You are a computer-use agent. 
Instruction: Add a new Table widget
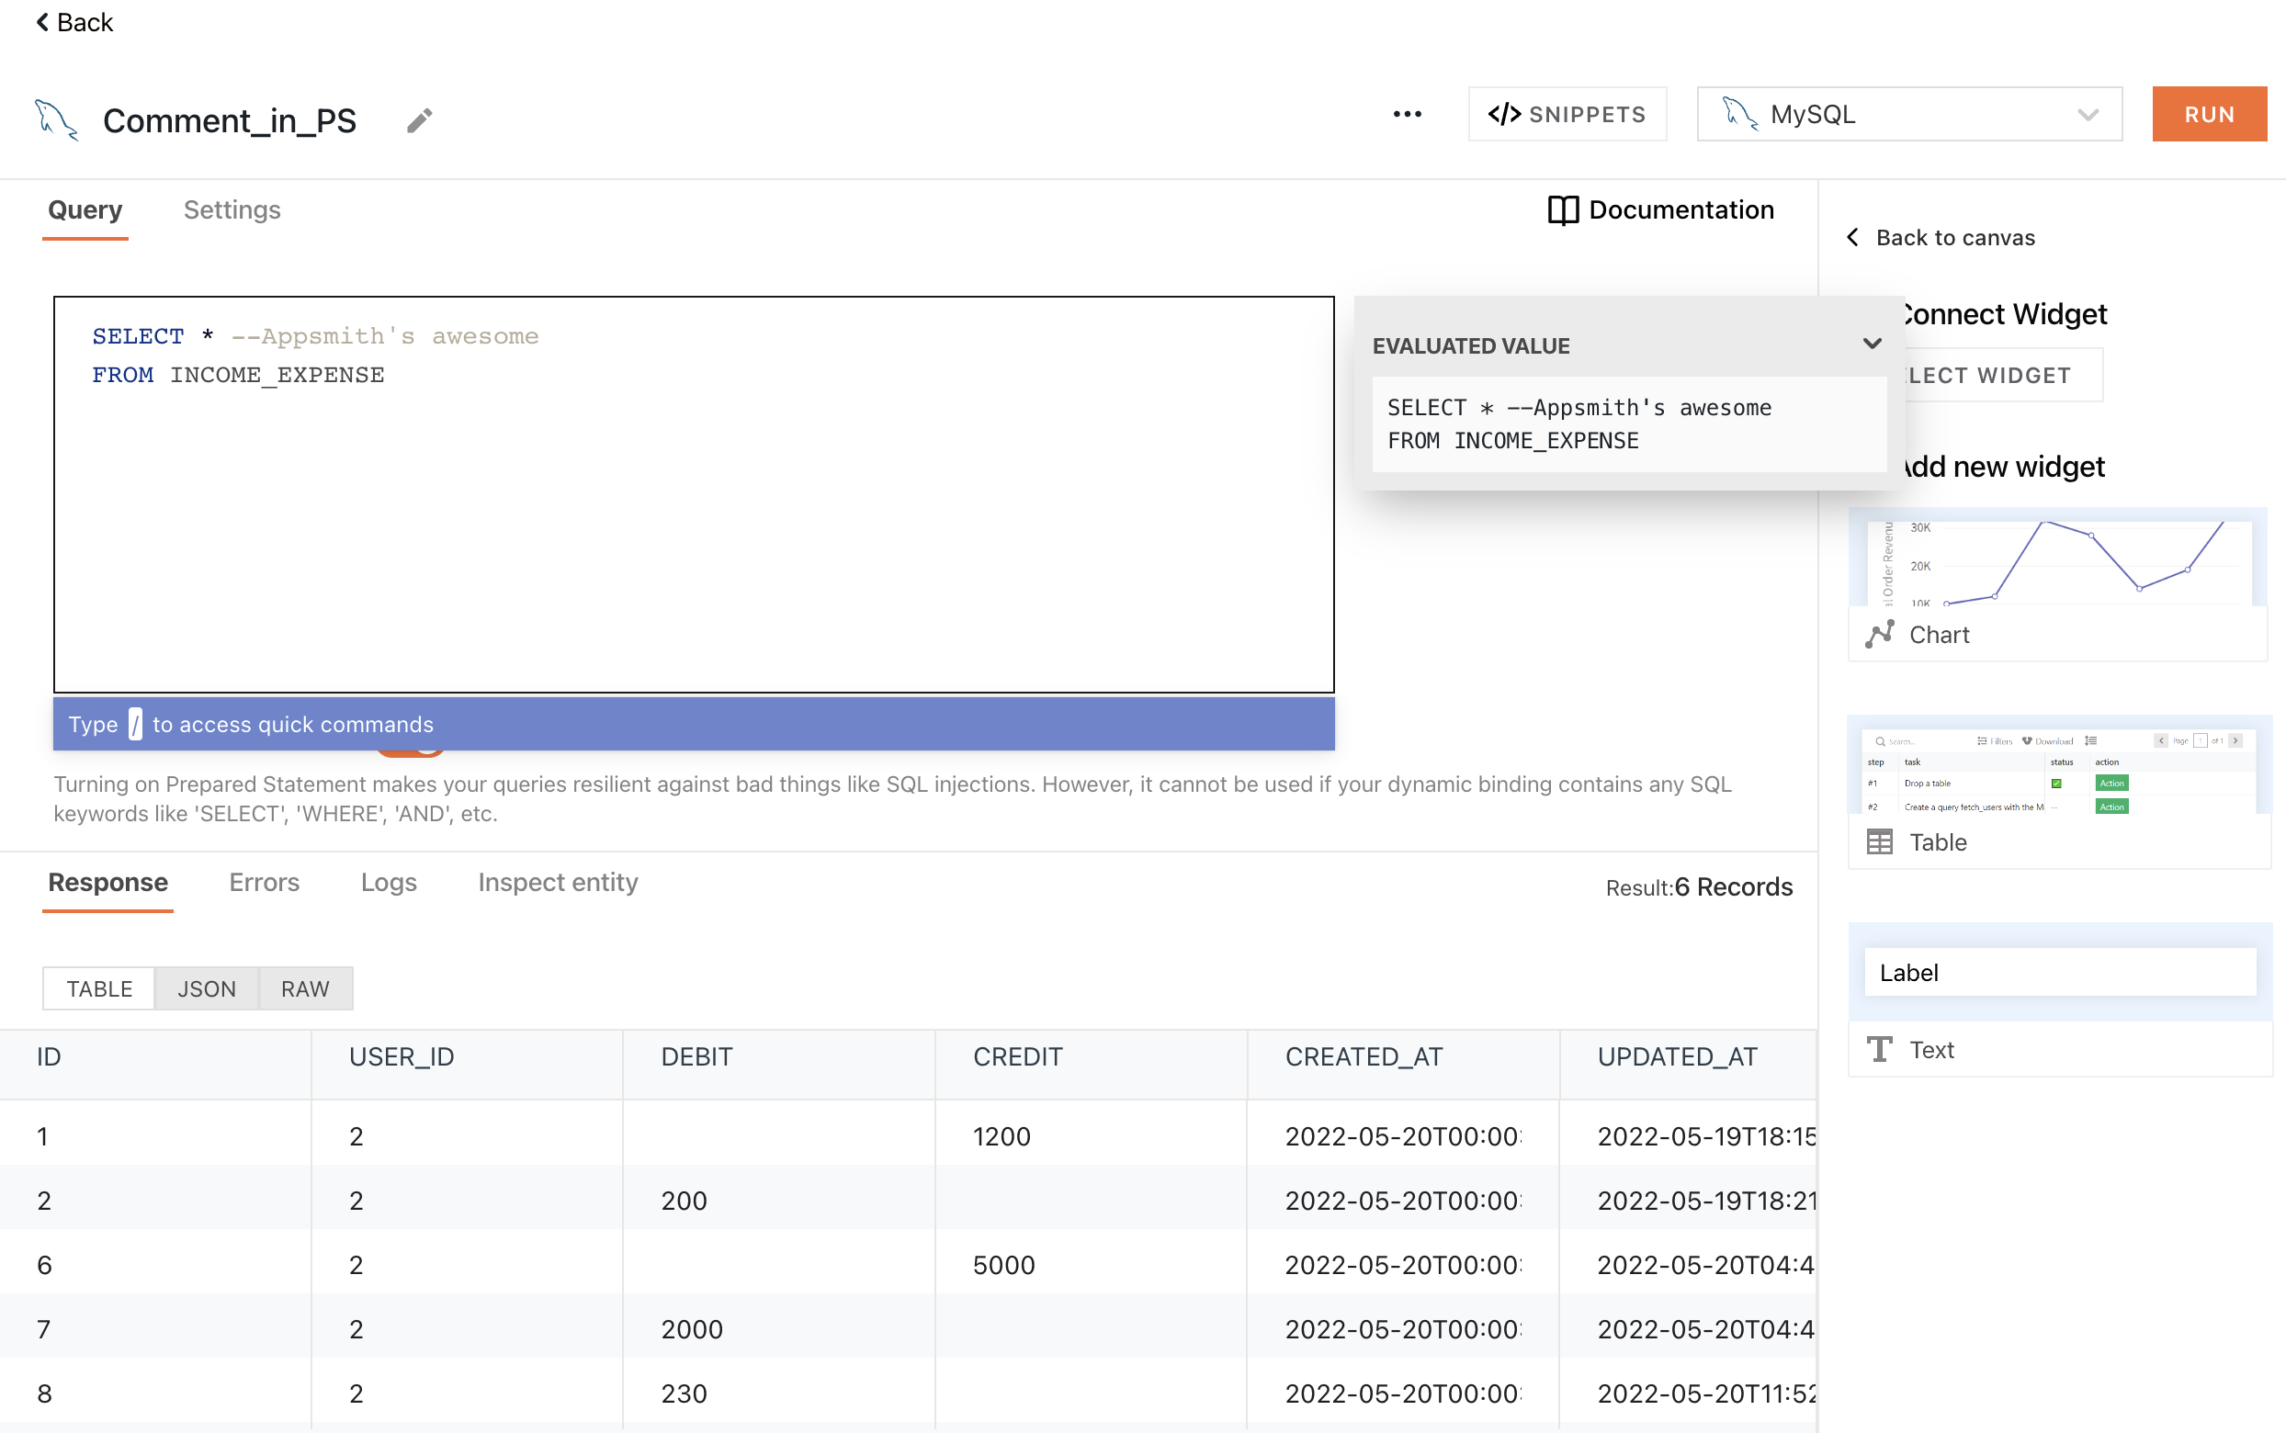tap(2057, 793)
